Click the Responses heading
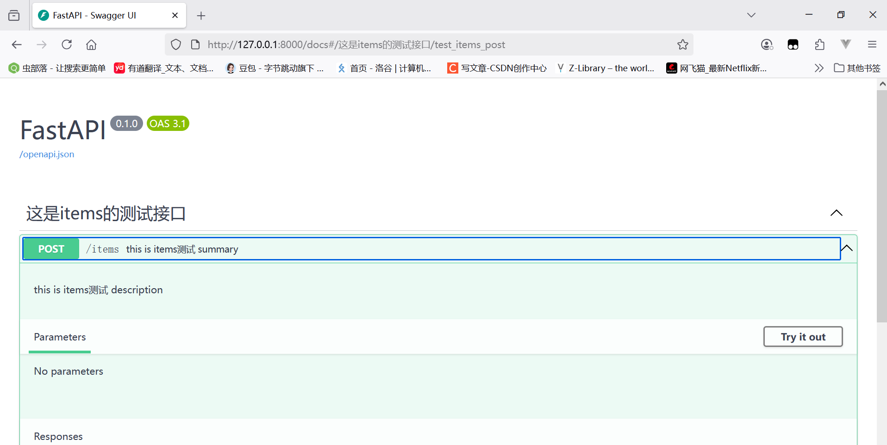This screenshot has width=887, height=445. pos(58,436)
